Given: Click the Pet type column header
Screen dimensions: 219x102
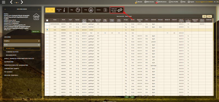Looking at the screenshot, I should (126, 20).
